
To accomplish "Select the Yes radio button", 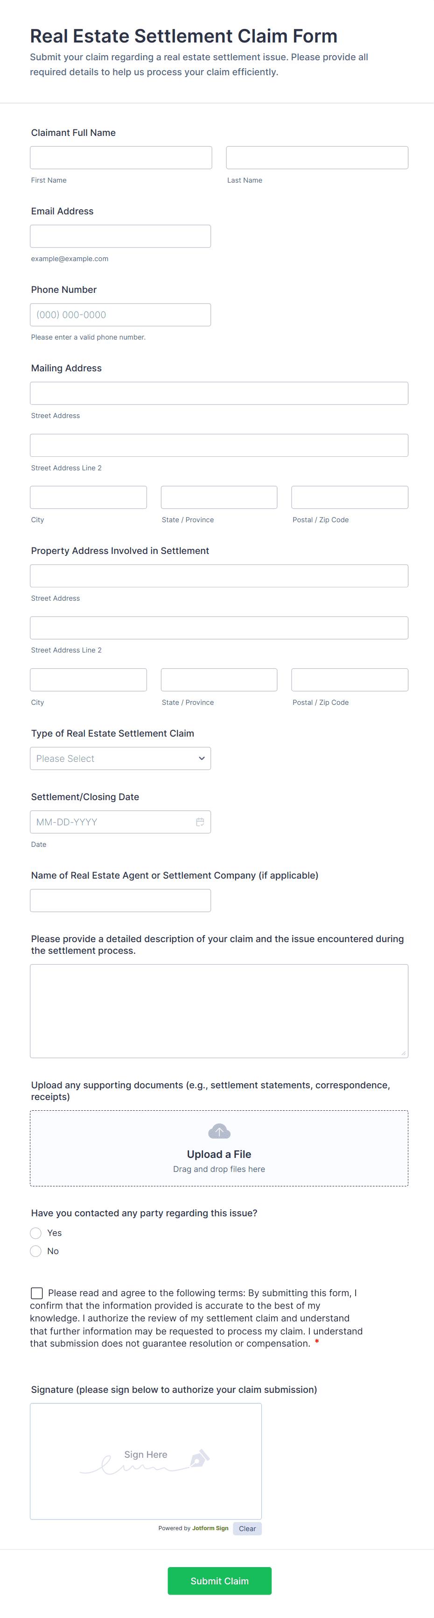I will 36,1233.
